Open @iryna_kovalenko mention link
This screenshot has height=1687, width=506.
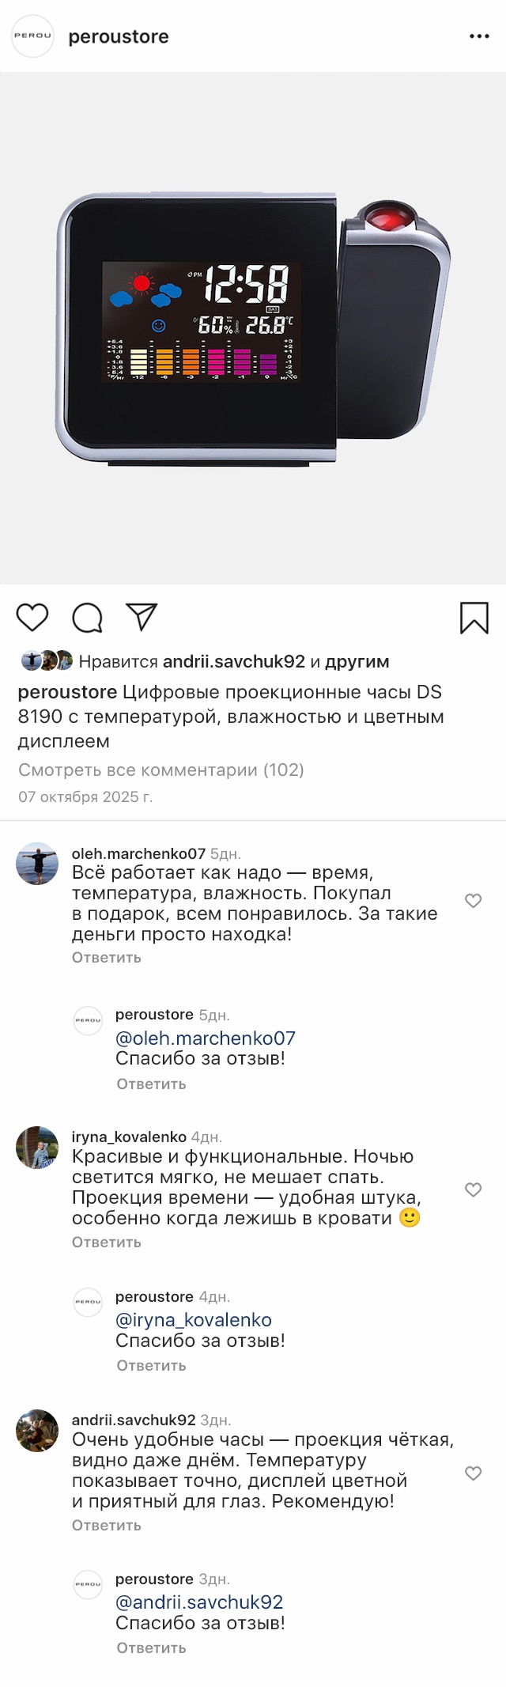194,1320
